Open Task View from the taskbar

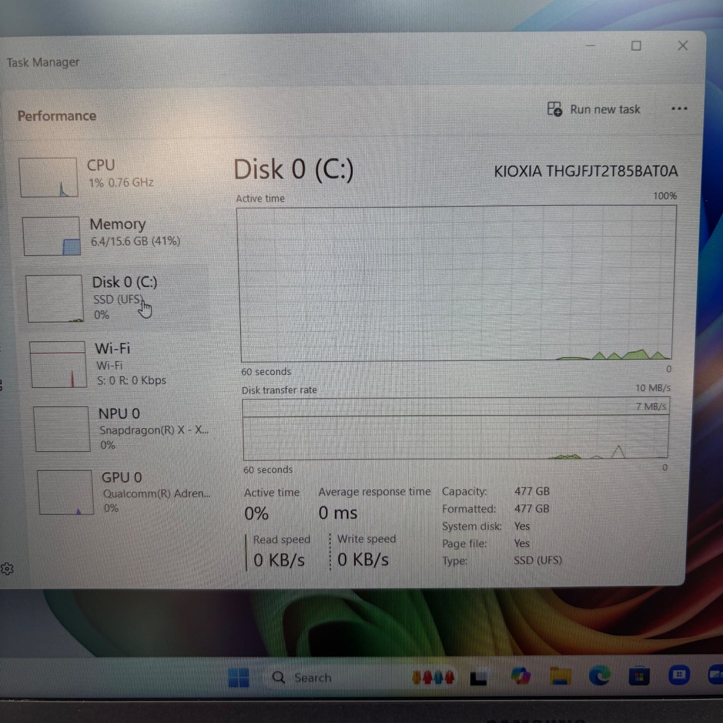478,678
